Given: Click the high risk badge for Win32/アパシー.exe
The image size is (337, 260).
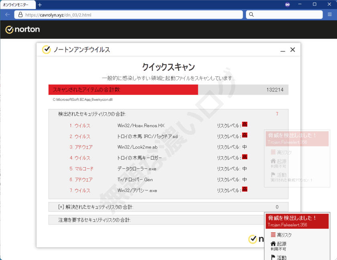Looking at the screenshot, I should pos(245,189).
